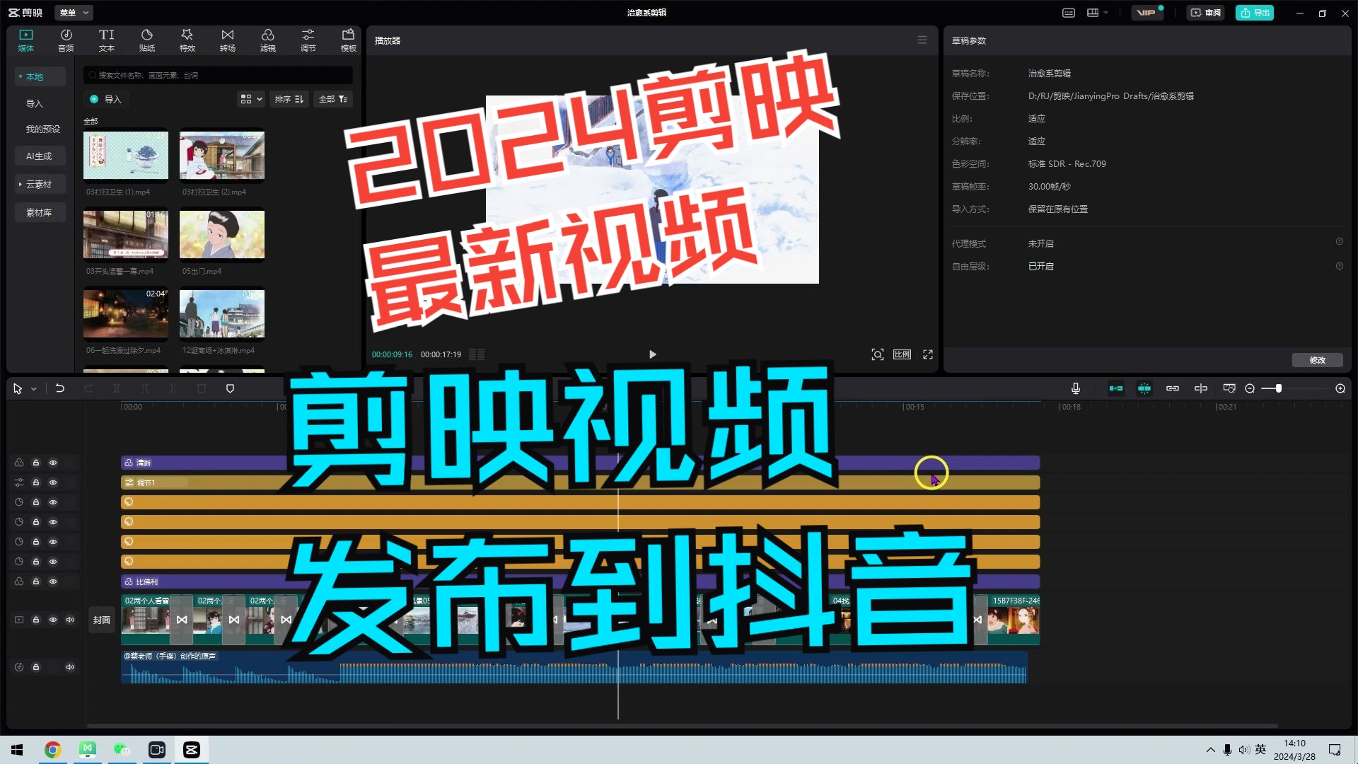Open the 特效 effects tab
1358x764 pixels.
coord(187,40)
